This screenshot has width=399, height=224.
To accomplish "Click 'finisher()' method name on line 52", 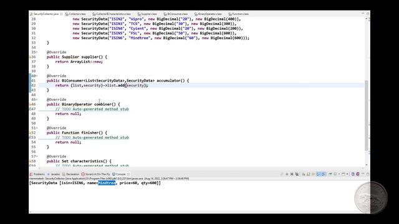I will tap(92, 133).
